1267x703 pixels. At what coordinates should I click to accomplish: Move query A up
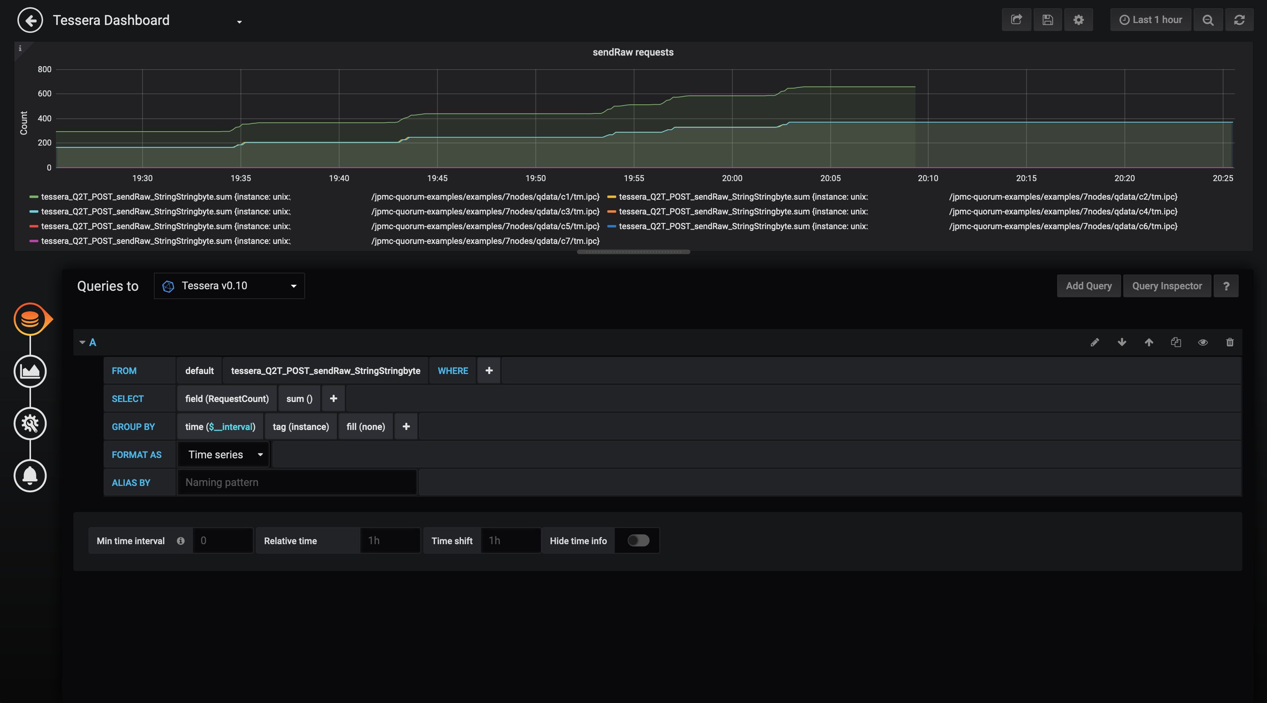1148,342
